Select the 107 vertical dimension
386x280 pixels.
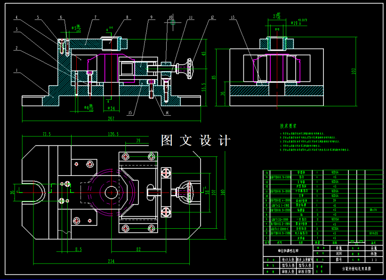click(x=213, y=192)
